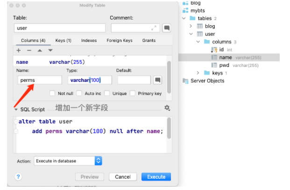Click the Preview button
This screenshot has width=290, height=190.
(x=90, y=176)
